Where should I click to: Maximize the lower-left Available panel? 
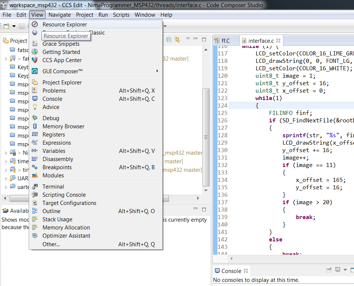point(204,209)
